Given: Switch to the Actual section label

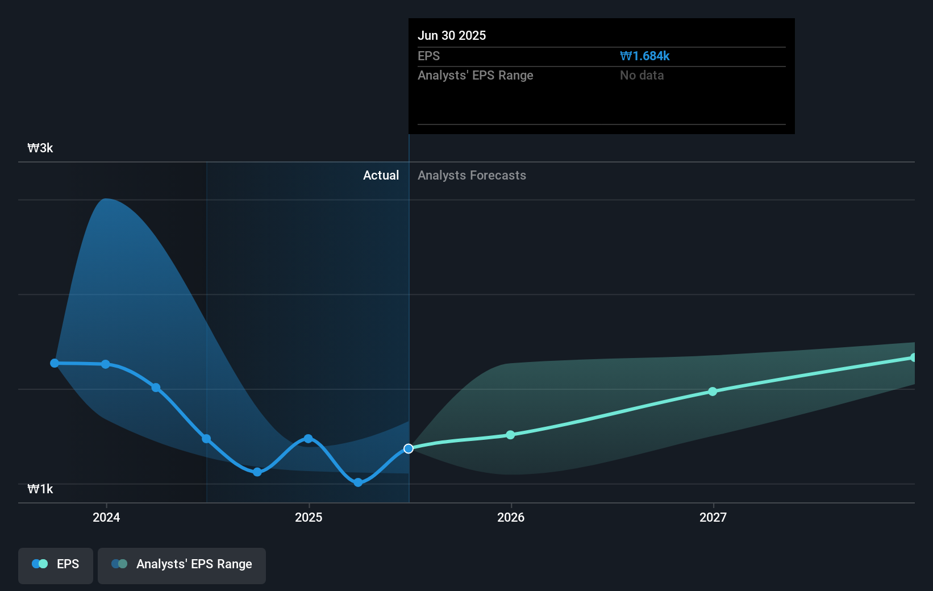Looking at the screenshot, I should (x=381, y=175).
